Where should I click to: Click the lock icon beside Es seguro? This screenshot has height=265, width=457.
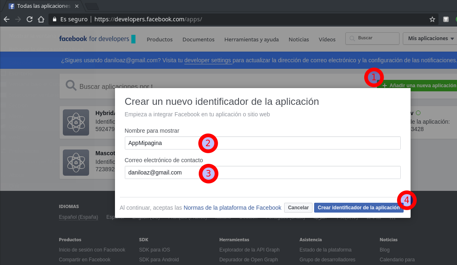click(x=55, y=19)
